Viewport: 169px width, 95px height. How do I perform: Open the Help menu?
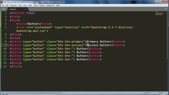pyautogui.click(x=58, y=5)
